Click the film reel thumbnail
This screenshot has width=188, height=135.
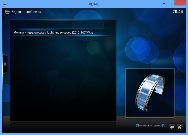pos(150,93)
